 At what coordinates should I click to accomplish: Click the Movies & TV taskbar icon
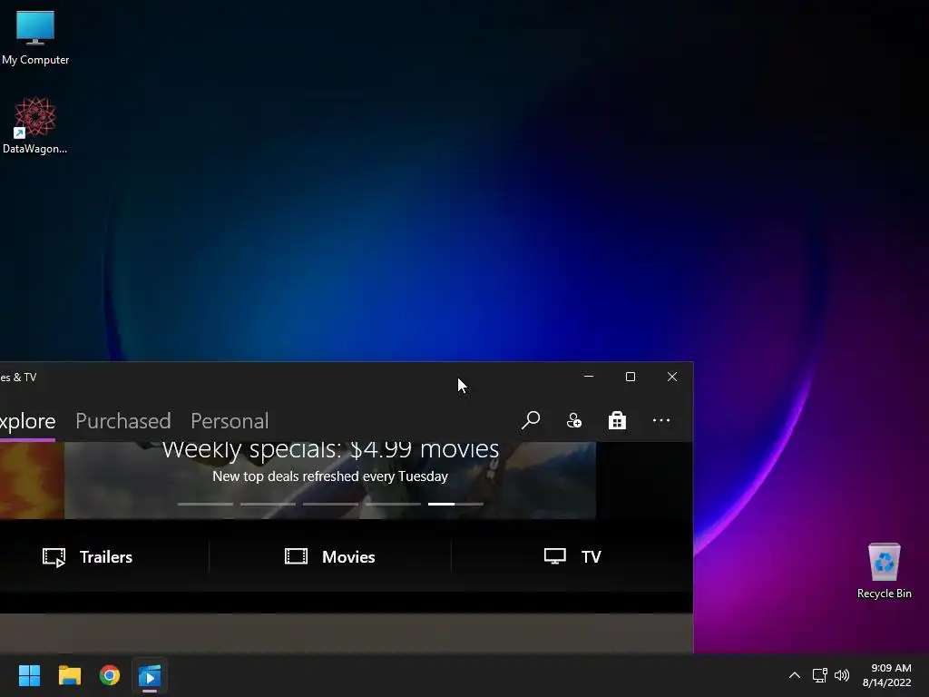(x=150, y=675)
